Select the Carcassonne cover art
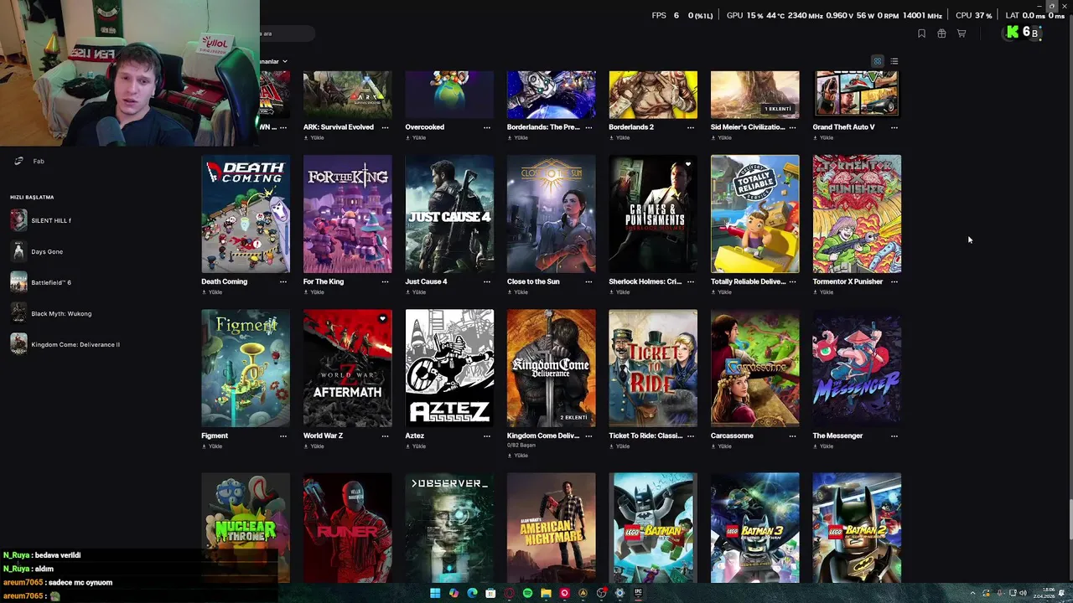The height and width of the screenshot is (603, 1073). pos(754,368)
